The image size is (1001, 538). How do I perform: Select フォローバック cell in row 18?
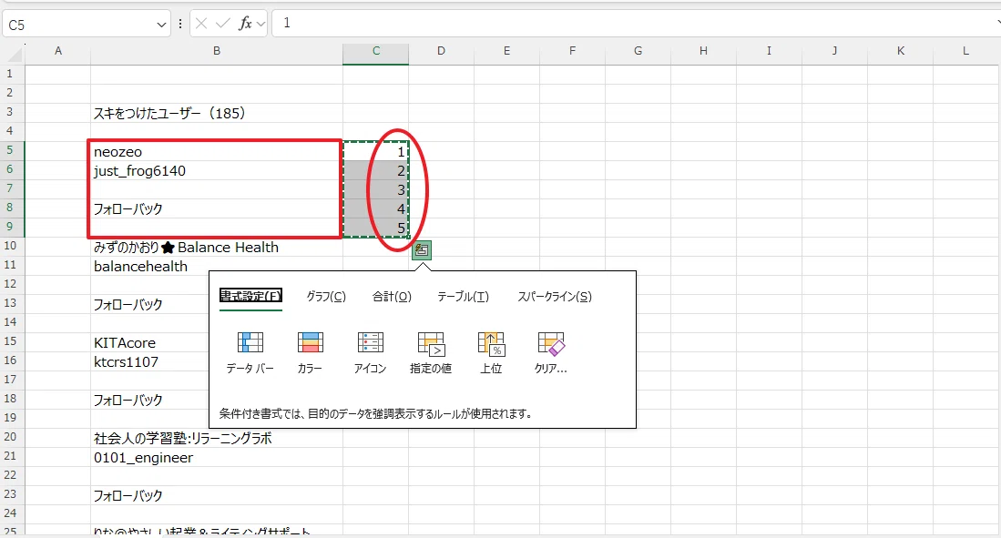tap(150, 401)
